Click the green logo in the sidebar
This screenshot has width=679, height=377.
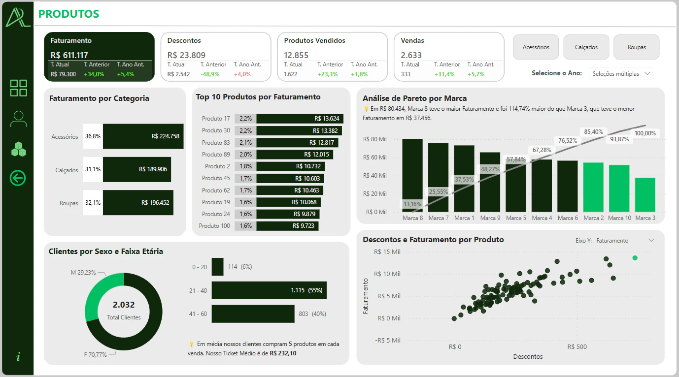18,17
